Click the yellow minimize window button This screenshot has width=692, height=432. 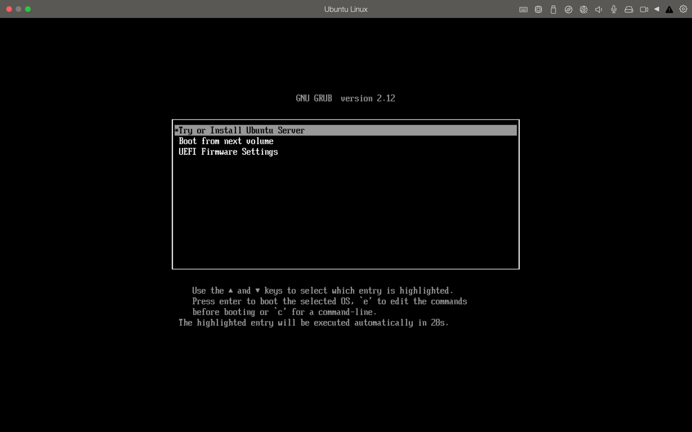point(18,8)
